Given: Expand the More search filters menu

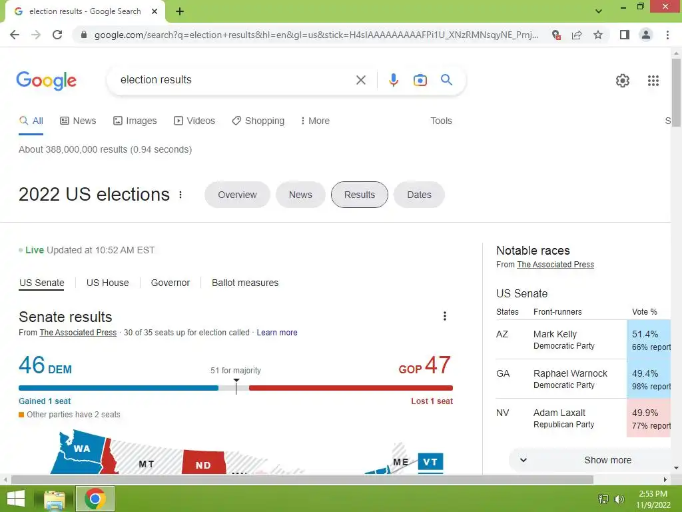Looking at the screenshot, I should [x=315, y=121].
